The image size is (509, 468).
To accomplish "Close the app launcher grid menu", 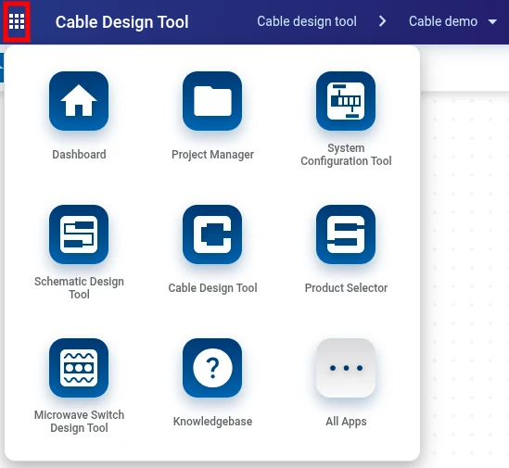I will [x=17, y=21].
